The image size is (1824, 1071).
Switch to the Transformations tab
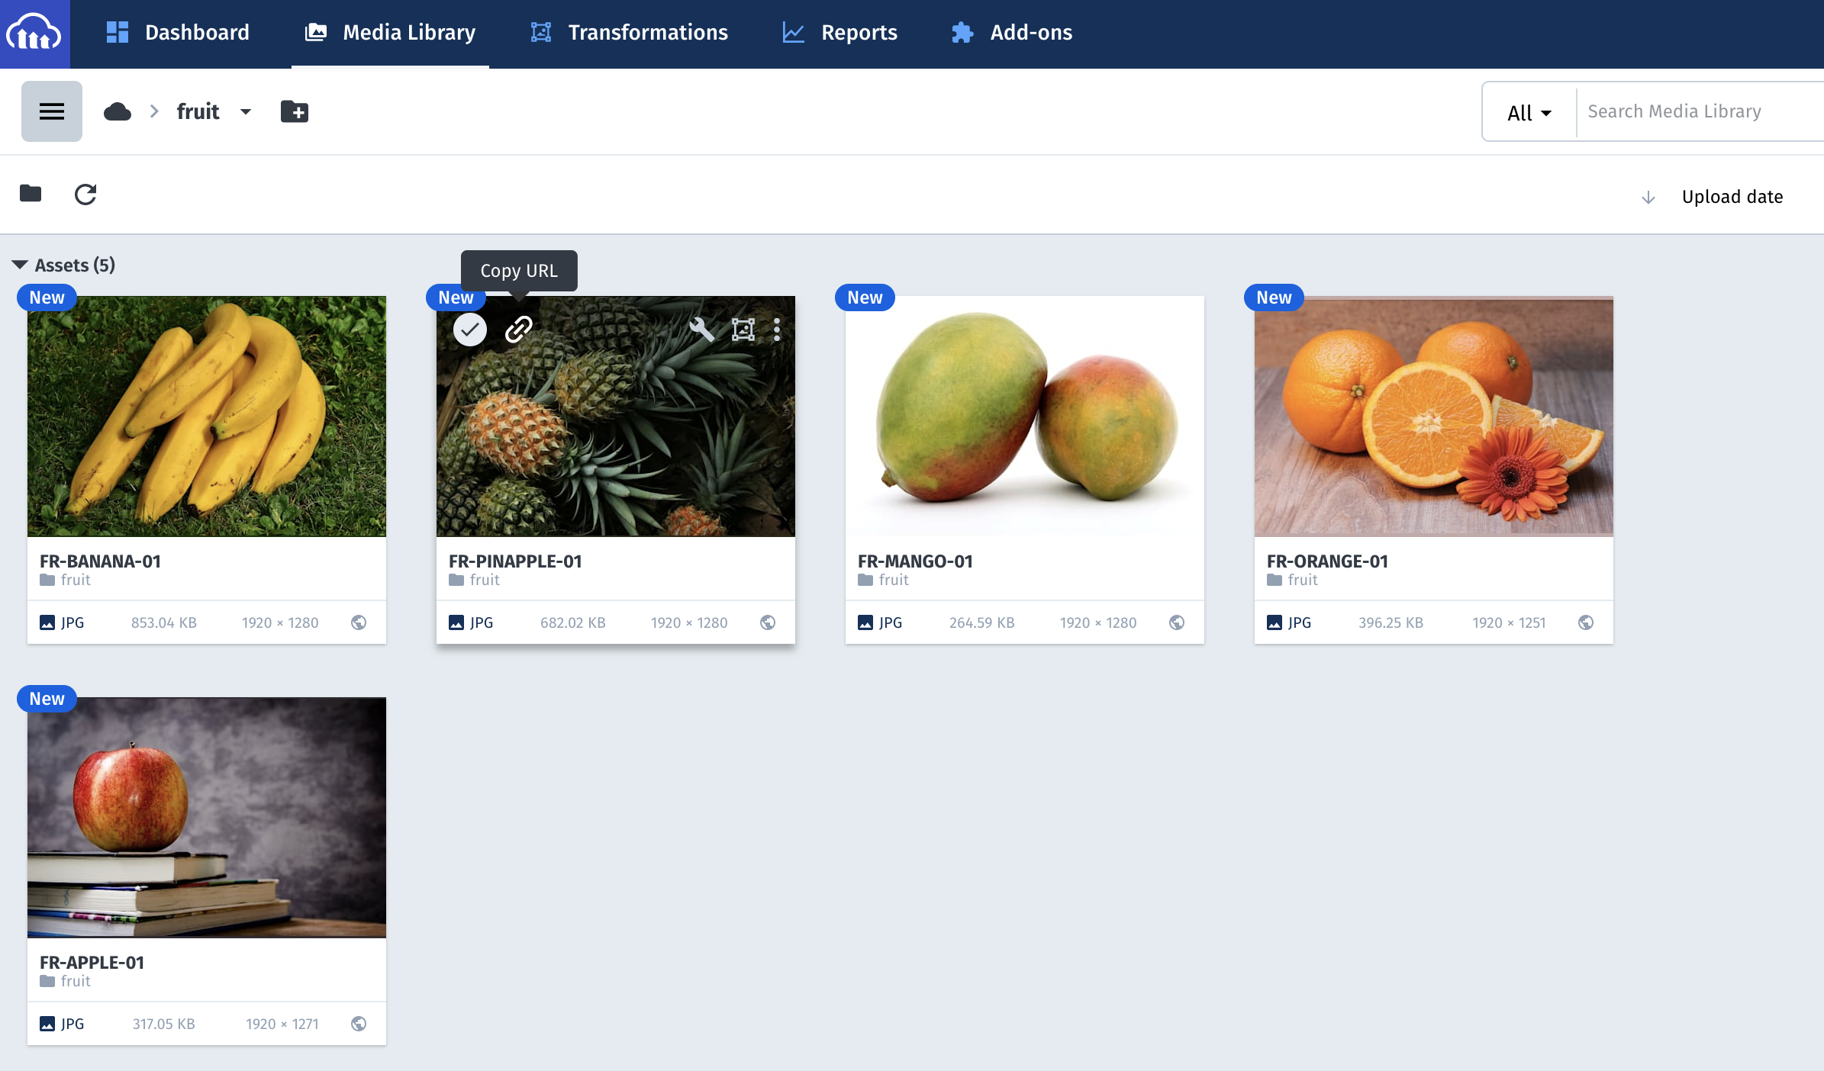[x=630, y=33]
